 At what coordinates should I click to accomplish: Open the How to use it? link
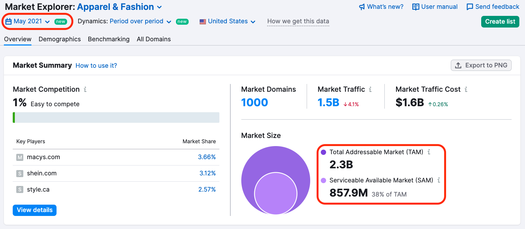96,66
